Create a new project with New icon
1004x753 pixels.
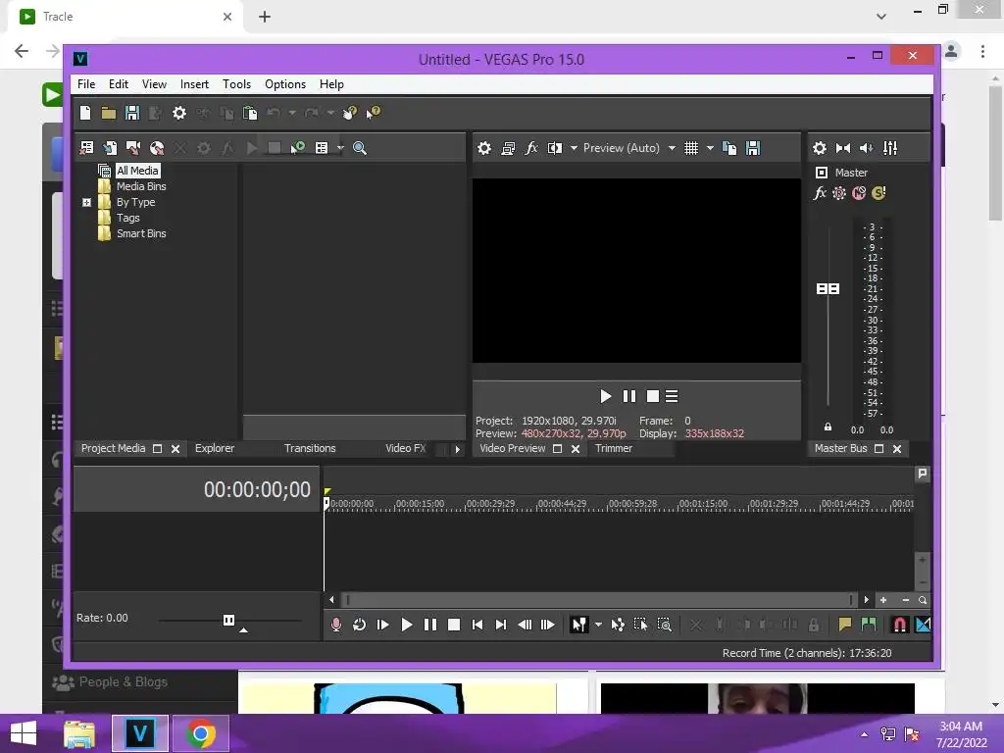point(85,114)
